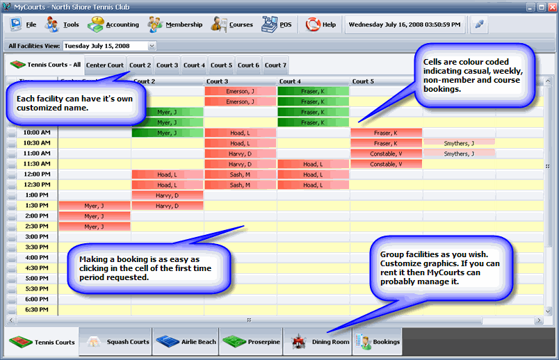Click the pin icon beside the date
The height and width of the screenshot is (360, 559).
(x=479, y=24)
